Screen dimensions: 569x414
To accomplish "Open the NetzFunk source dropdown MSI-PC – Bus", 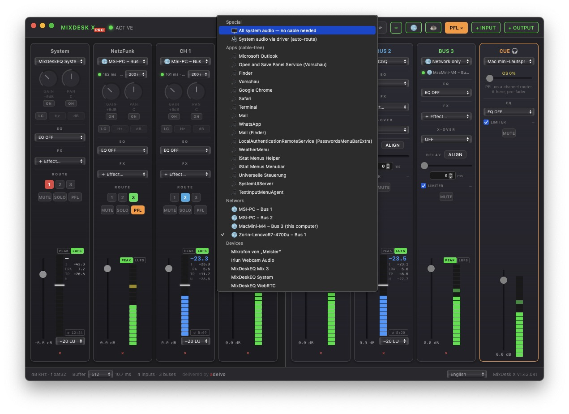I will coord(123,61).
